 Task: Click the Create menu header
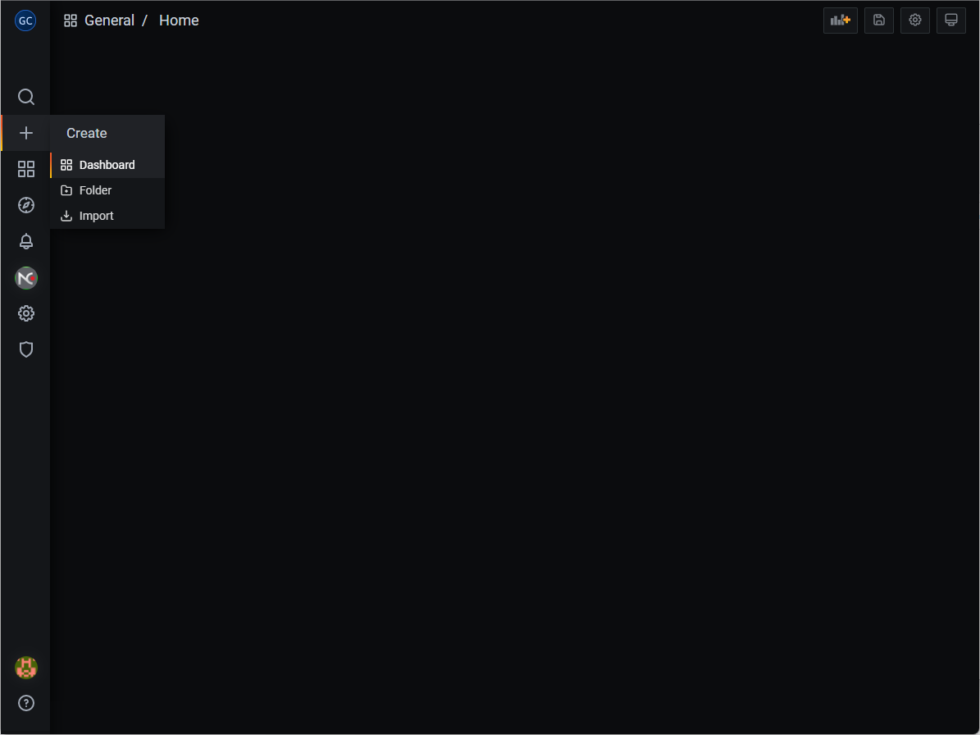pyautogui.click(x=107, y=133)
